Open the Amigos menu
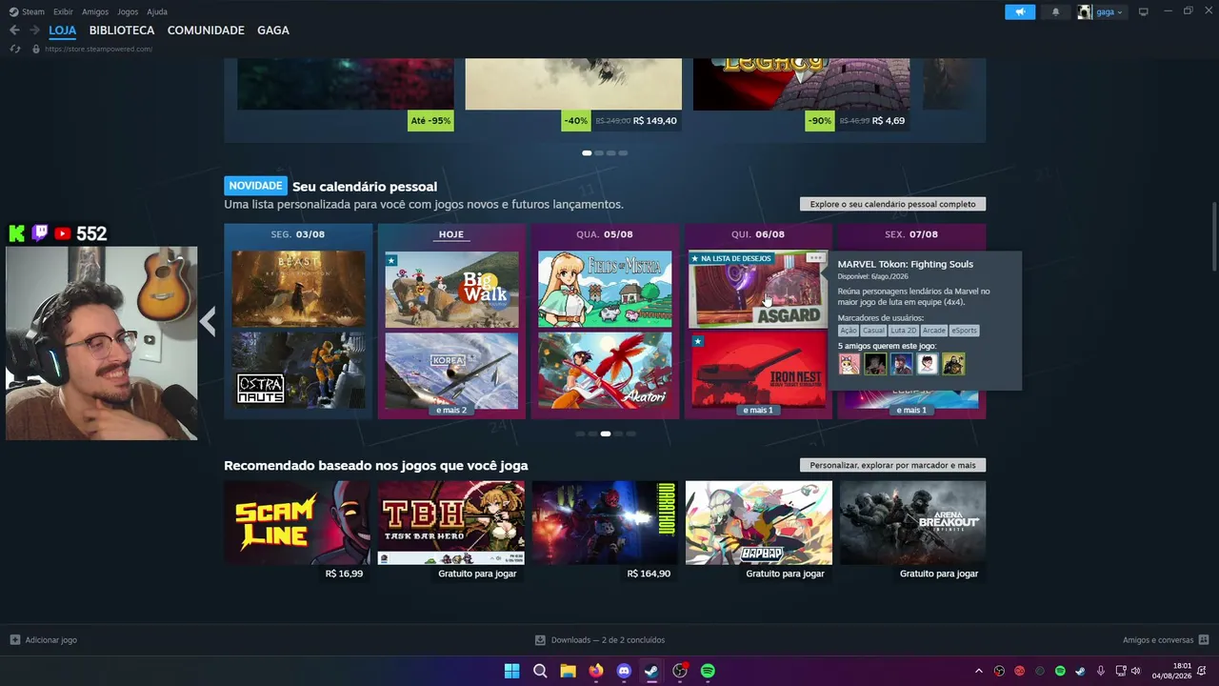 coord(95,11)
